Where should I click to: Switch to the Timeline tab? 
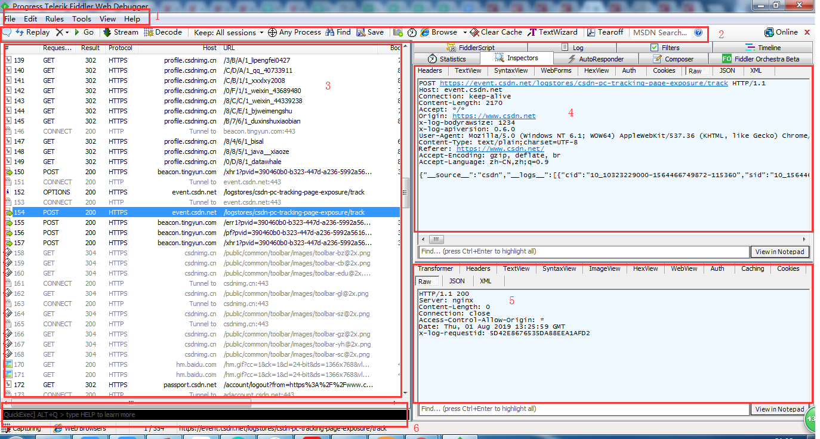point(763,48)
